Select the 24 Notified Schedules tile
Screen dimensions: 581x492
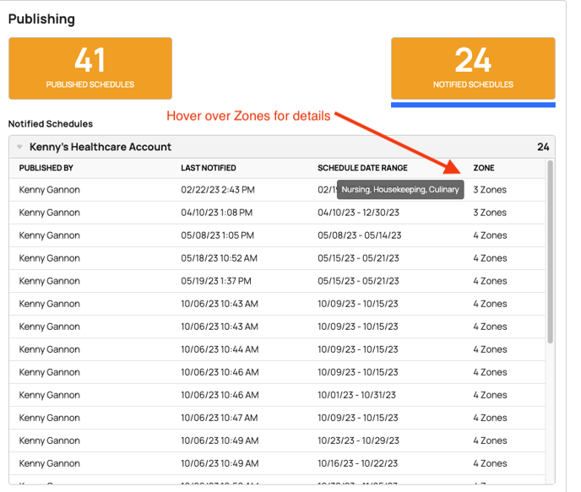pyautogui.click(x=473, y=68)
